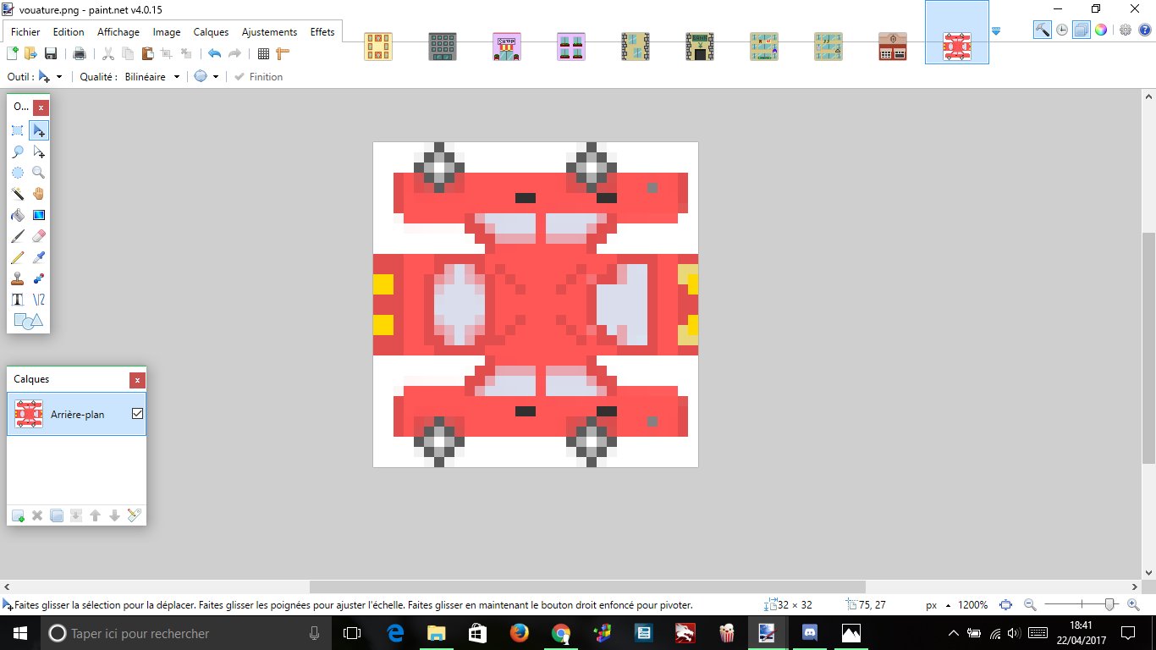Image resolution: width=1156 pixels, height=650 pixels.
Task: Open layer properties in Calques panel
Action: click(x=134, y=515)
